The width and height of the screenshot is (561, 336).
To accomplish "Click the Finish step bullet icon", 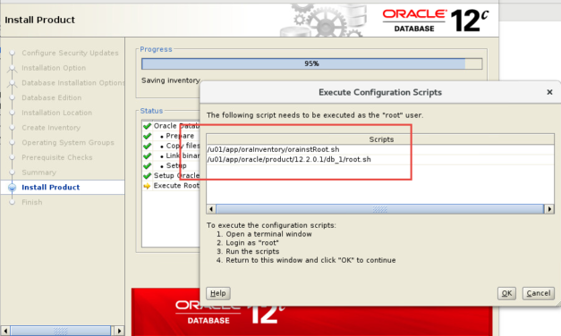I will (x=13, y=202).
